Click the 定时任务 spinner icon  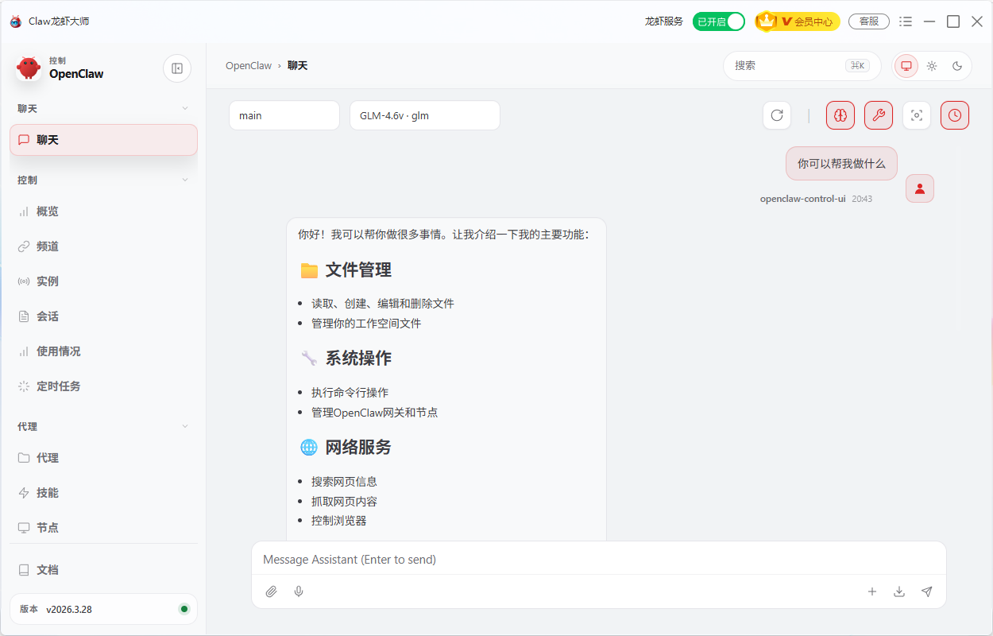coord(24,386)
